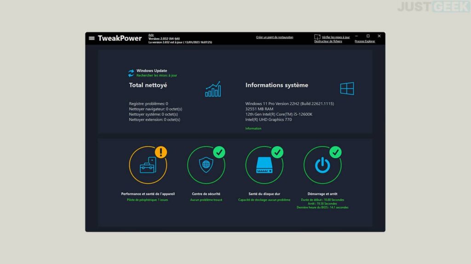471x264 pixels.
Task: Click the Arrêt 19.58 Secondes text
Action: pos(322,203)
